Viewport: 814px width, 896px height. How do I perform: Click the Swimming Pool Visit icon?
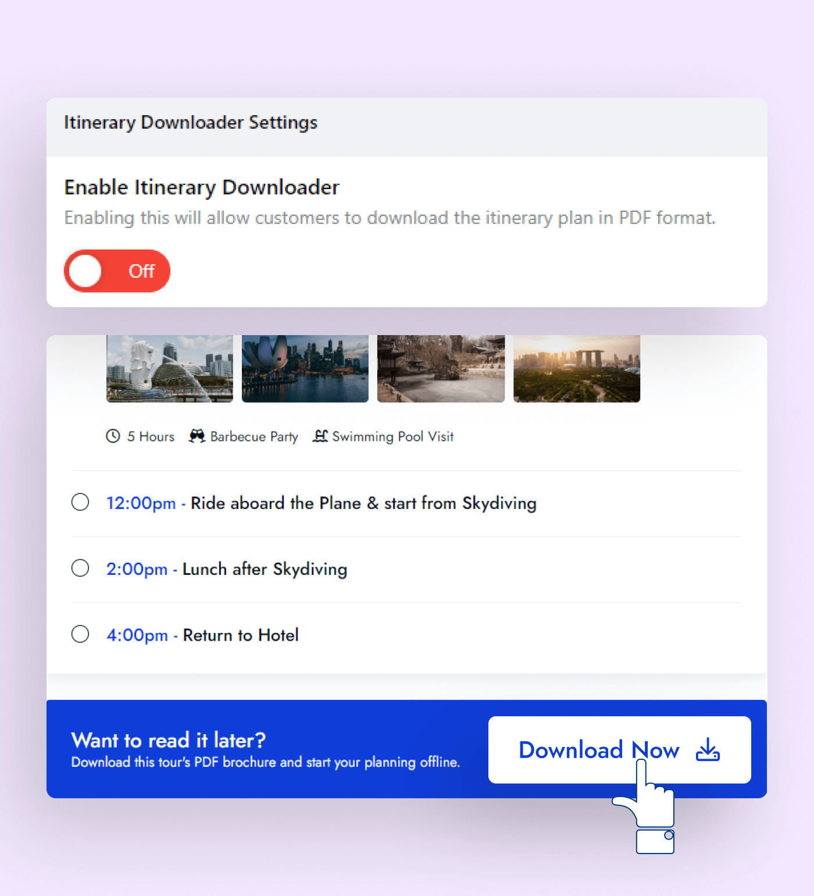click(320, 436)
